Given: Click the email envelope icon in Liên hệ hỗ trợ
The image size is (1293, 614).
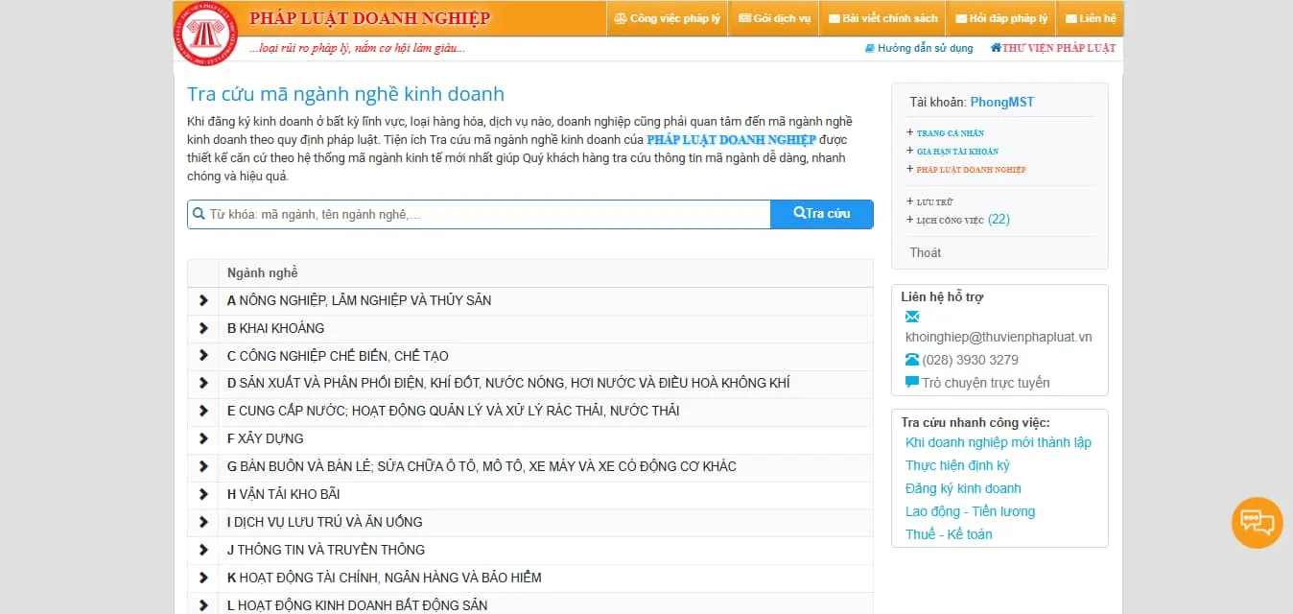Looking at the screenshot, I should click(912, 317).
